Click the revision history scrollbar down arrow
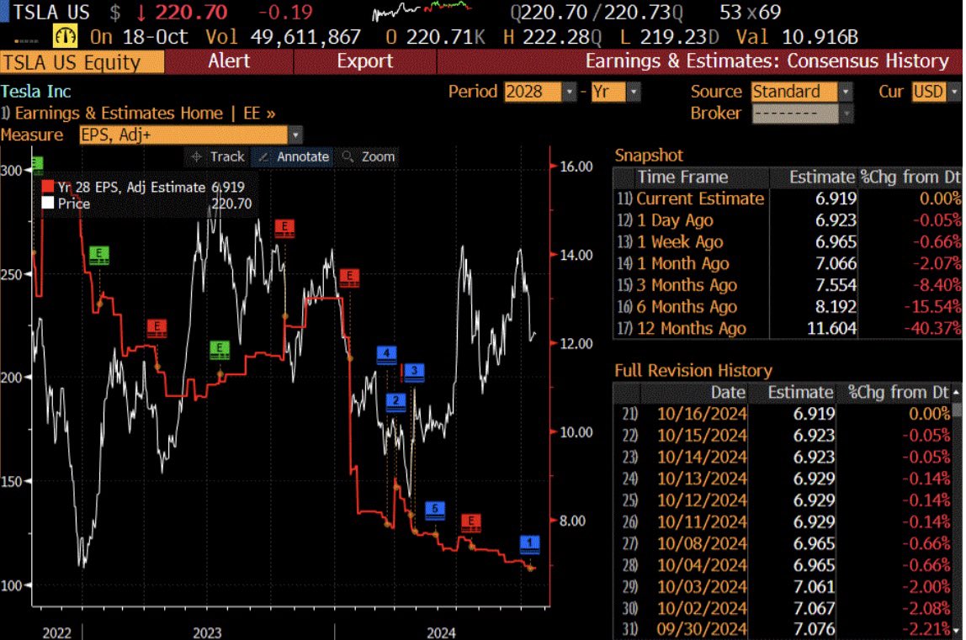Image resolution: width=966 pixels, height=640 pixels. click(956, 632)
